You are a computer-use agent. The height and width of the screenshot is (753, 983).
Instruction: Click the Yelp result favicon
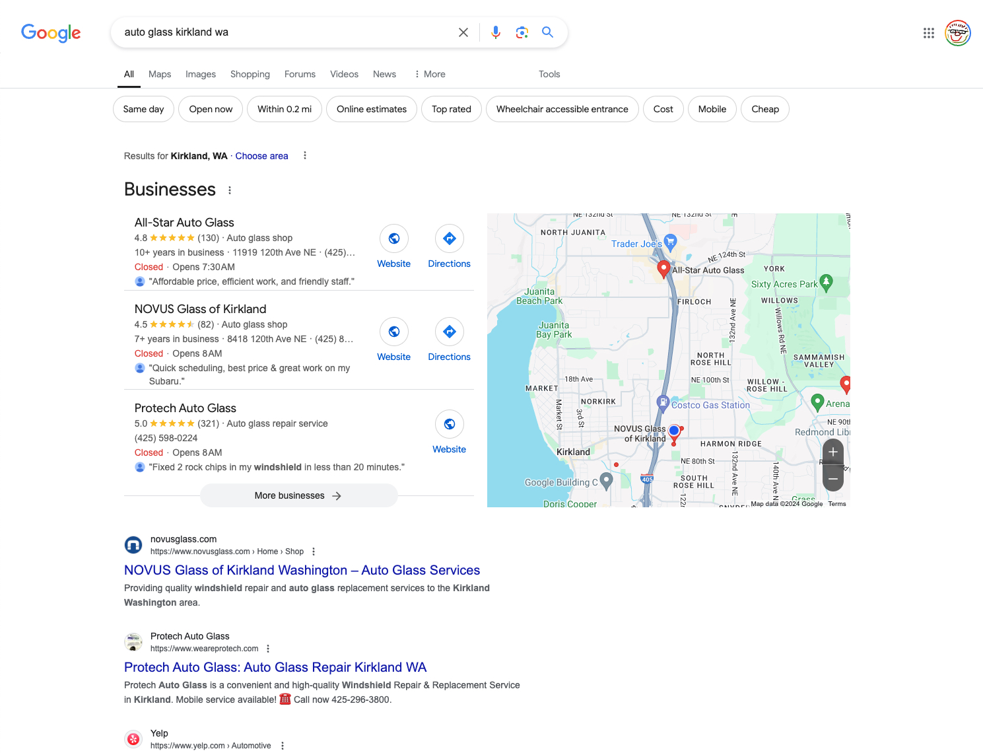coord(133,739)
